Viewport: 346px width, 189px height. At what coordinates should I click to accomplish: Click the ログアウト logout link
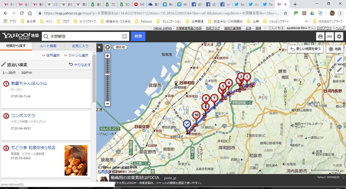[324, 28]
